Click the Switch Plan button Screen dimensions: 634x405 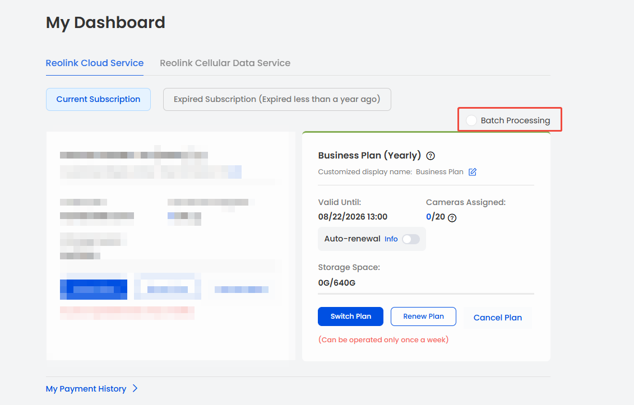point(350,316)
